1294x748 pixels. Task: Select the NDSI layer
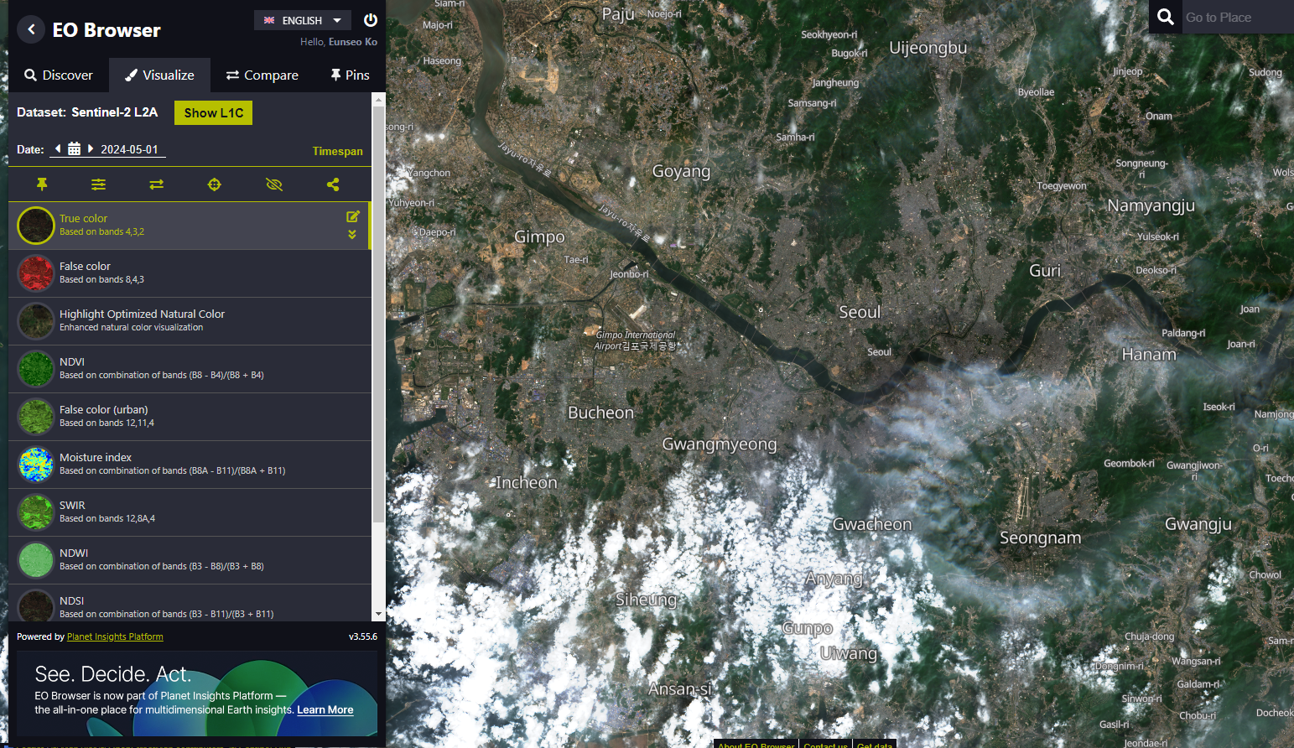pos(190,603)
